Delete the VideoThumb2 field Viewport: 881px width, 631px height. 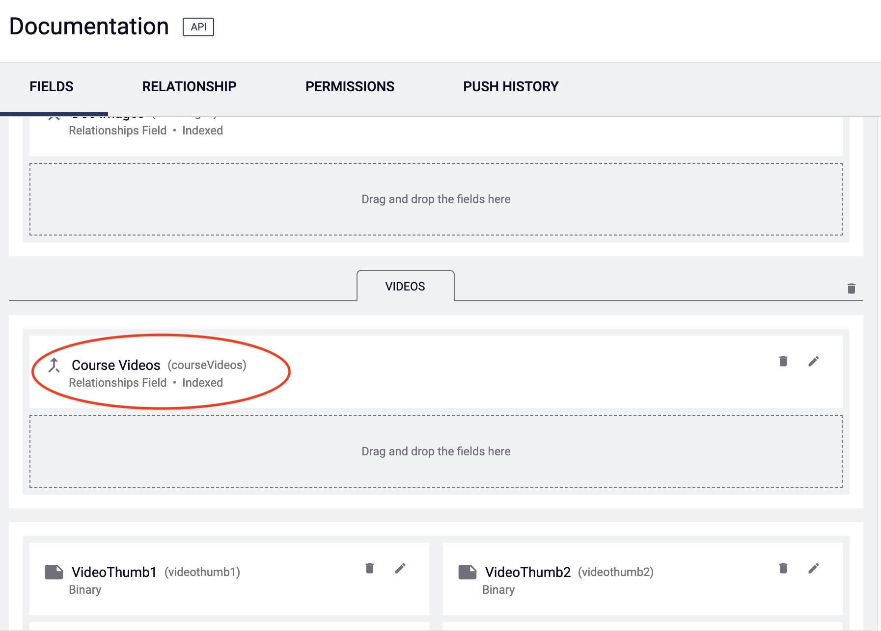pos(783,568)
